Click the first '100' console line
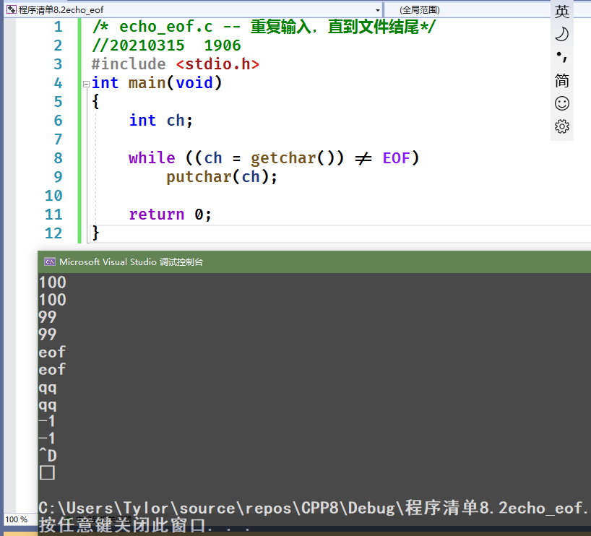Image resolution: width=591 pixels, height=536 pixels. 53,282
